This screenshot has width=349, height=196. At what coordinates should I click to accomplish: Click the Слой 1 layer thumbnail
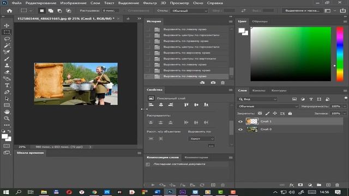pyautogui.click(x=252, y=121)
